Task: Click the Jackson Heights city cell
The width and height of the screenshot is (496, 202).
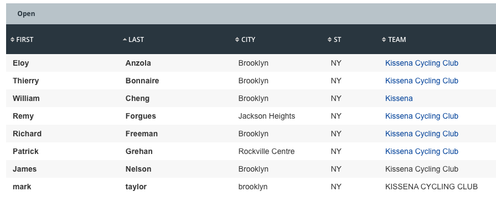Action: [x=267, y=116]
